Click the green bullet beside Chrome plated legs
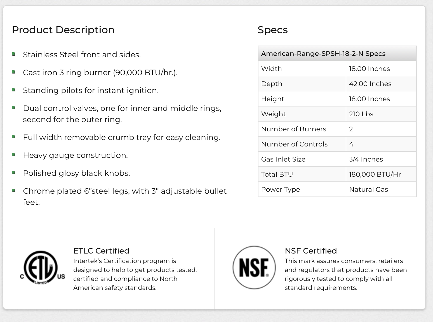This screenshot has width=433, height=322. 13,190
